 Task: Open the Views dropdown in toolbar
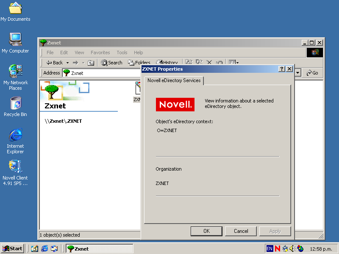click(234, 62)
